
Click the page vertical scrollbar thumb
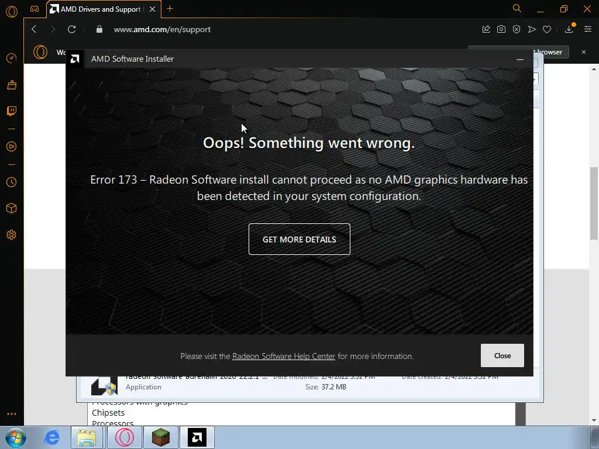pos(594,203)
